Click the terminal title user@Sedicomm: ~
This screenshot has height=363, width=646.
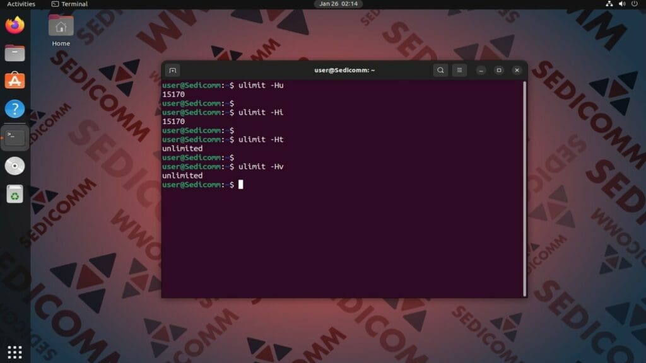click(x=344, y=71)
